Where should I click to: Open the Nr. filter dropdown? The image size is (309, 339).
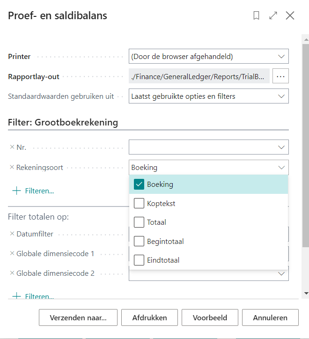point(208,147)
